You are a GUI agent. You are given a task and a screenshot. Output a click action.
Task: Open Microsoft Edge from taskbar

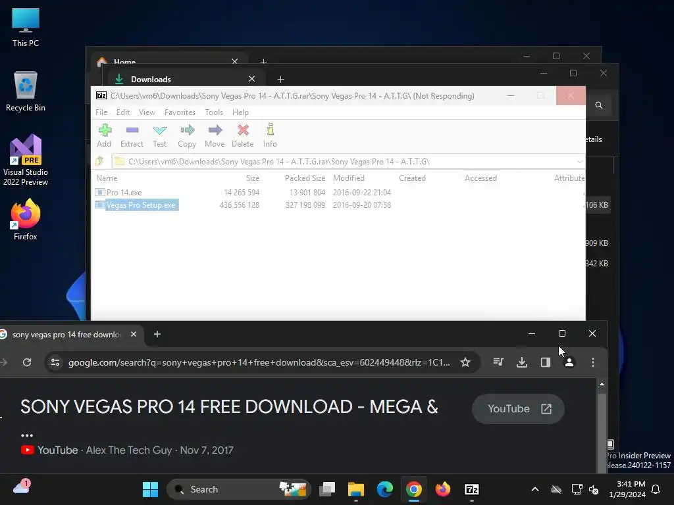384,489
